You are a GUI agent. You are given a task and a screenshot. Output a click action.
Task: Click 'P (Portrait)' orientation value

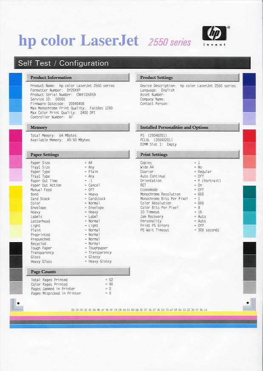point(209,181)
